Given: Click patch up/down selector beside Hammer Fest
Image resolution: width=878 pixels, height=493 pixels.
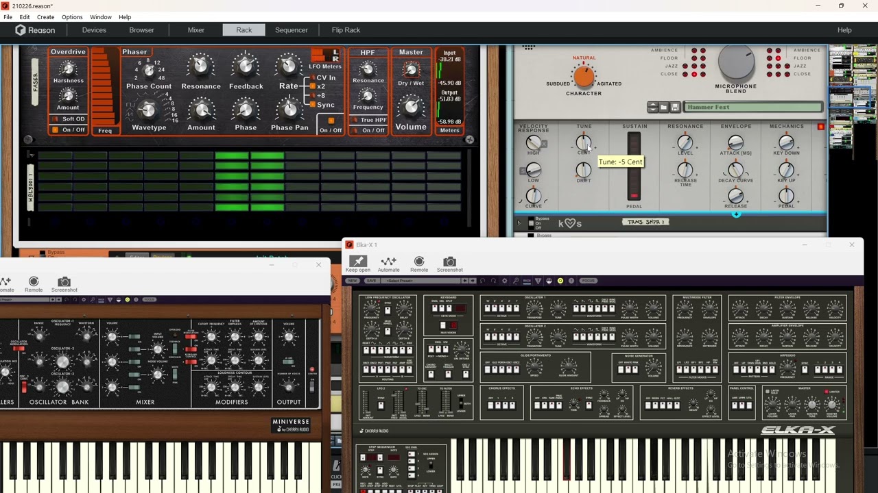Looking at the screenshot, I should tap(653, 108).
